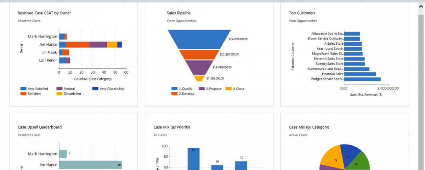The width and height of the screenshot is (425, 170).
Task: Select the purple 3-Propose funnel segment
Action: tap(199, 67)
